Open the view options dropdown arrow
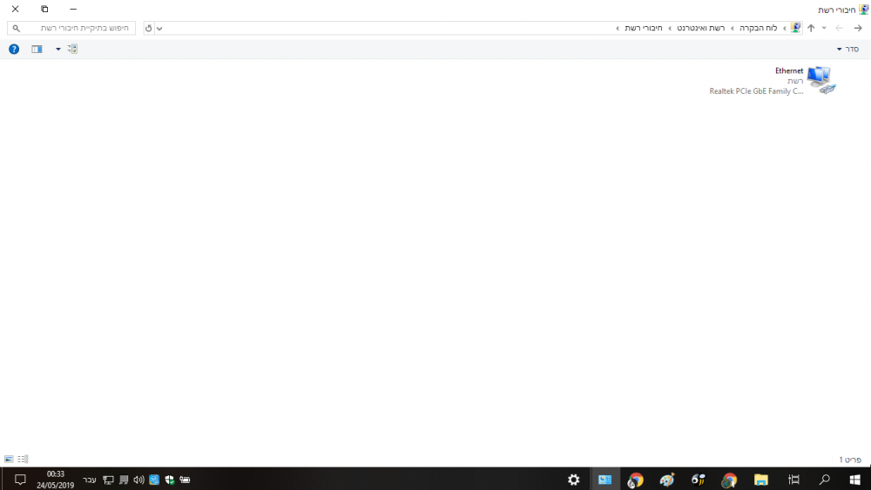 pyautogui.click(x=57, y=50)
